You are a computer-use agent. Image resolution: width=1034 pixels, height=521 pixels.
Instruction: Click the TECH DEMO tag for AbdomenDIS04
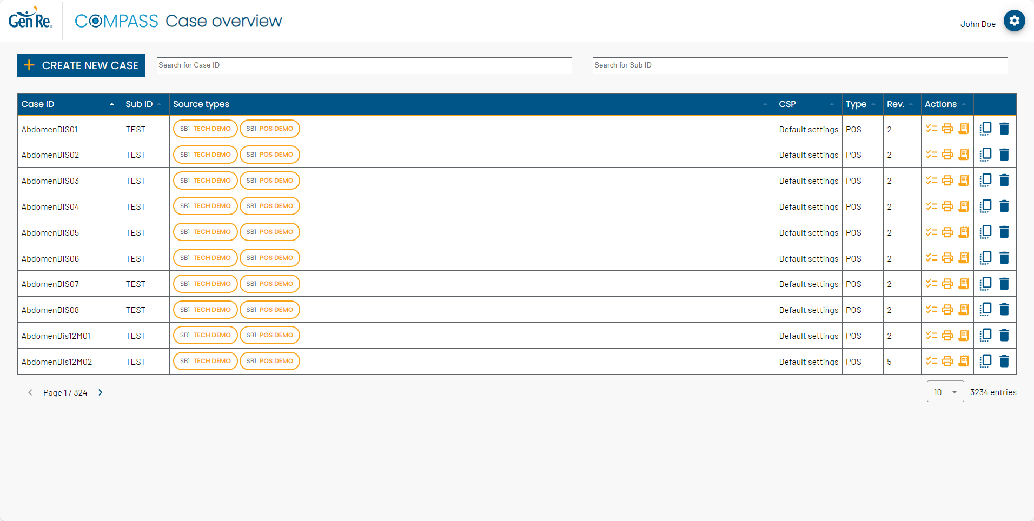point(206,206)
